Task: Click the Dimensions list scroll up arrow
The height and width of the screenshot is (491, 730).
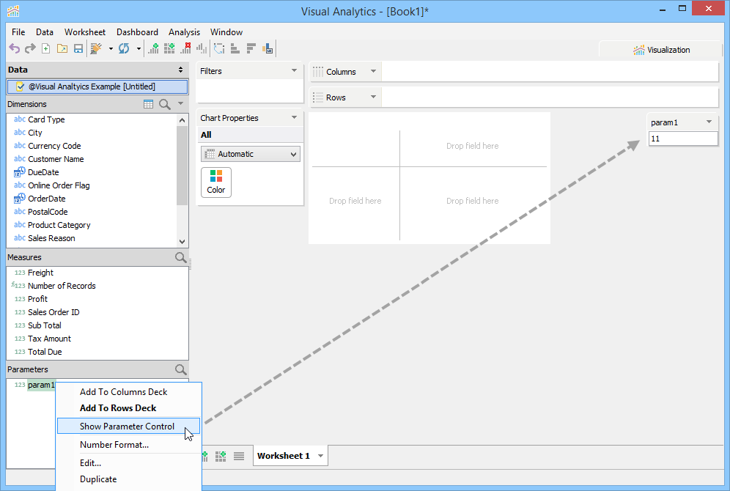Action: coord(182,120)
